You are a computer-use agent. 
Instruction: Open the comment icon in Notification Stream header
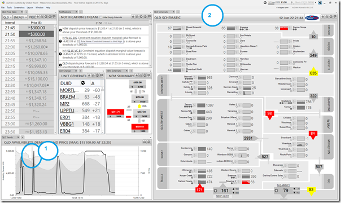tap(149, 16)
